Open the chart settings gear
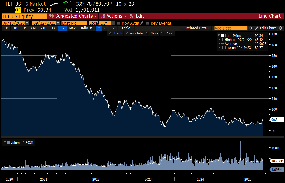 [x=281, y=28]
